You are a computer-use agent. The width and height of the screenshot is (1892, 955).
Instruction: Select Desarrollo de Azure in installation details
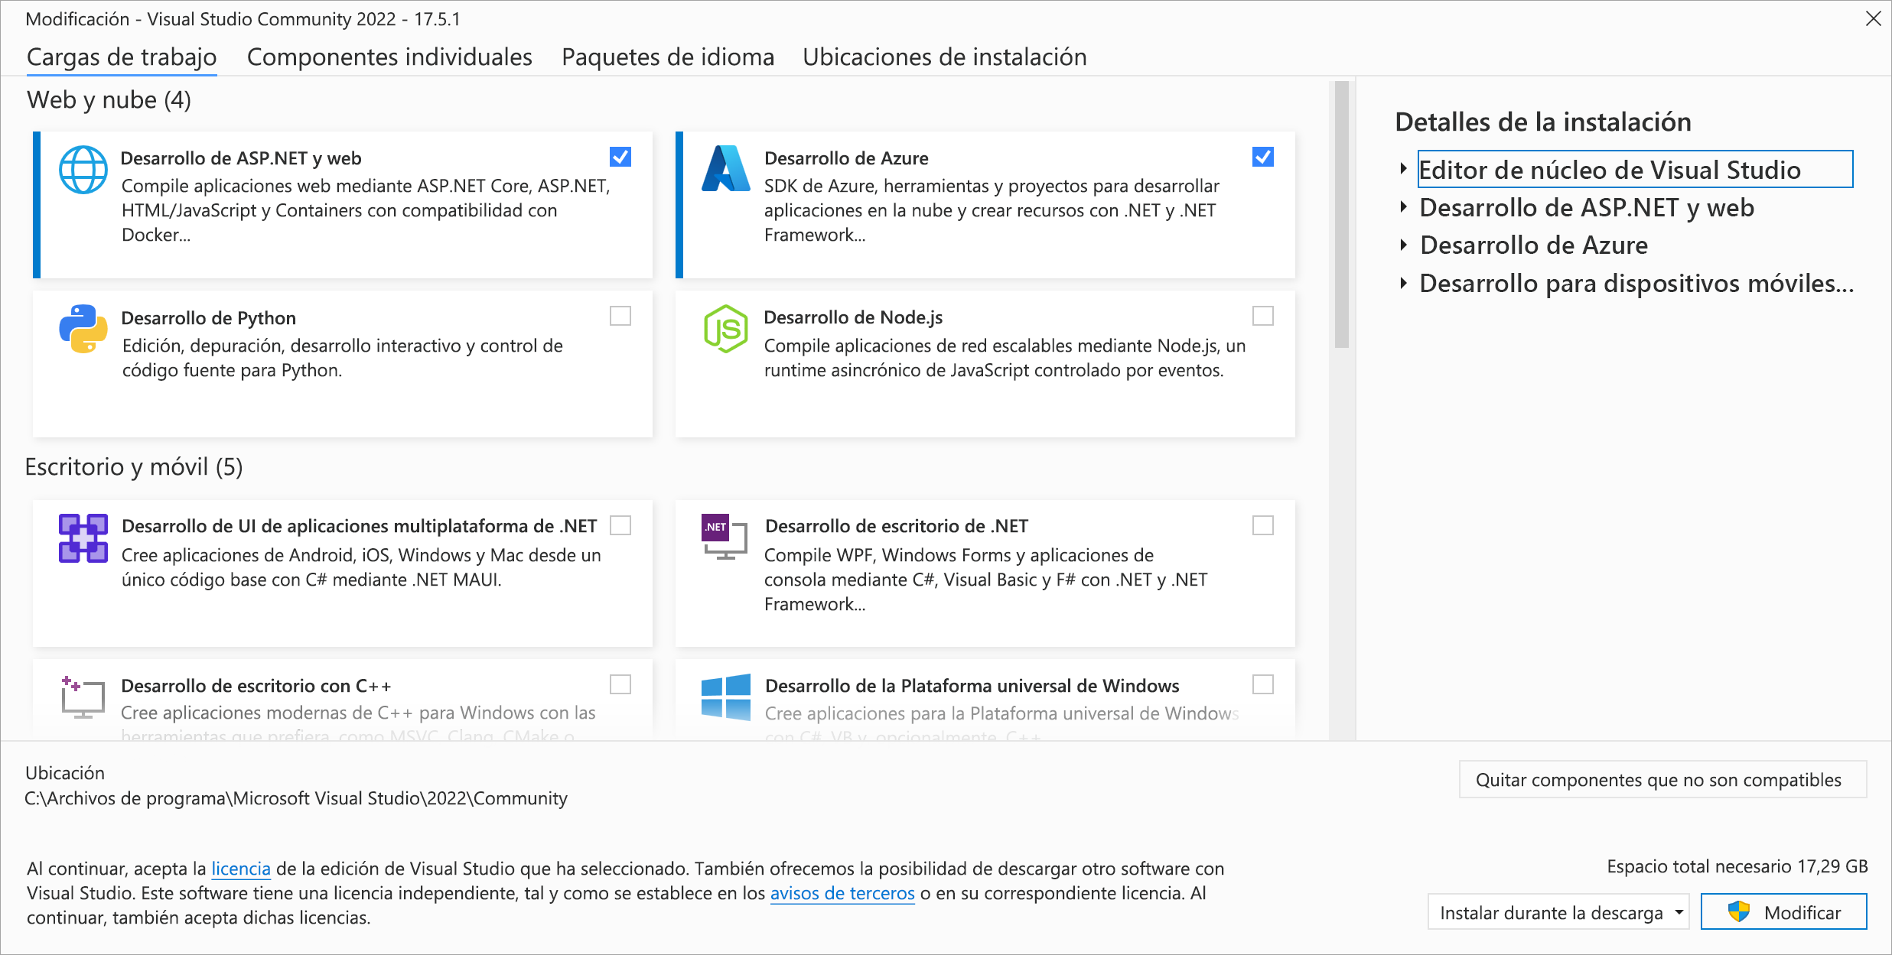click(x=1534, y=245)
